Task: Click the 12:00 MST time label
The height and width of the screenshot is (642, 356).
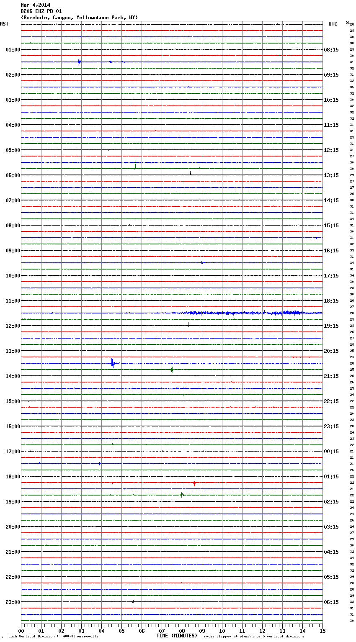Action: tap(13, 326)
